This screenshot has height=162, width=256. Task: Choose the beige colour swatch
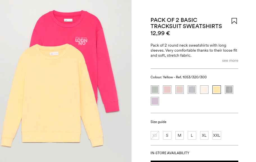(x=180, y=90)
